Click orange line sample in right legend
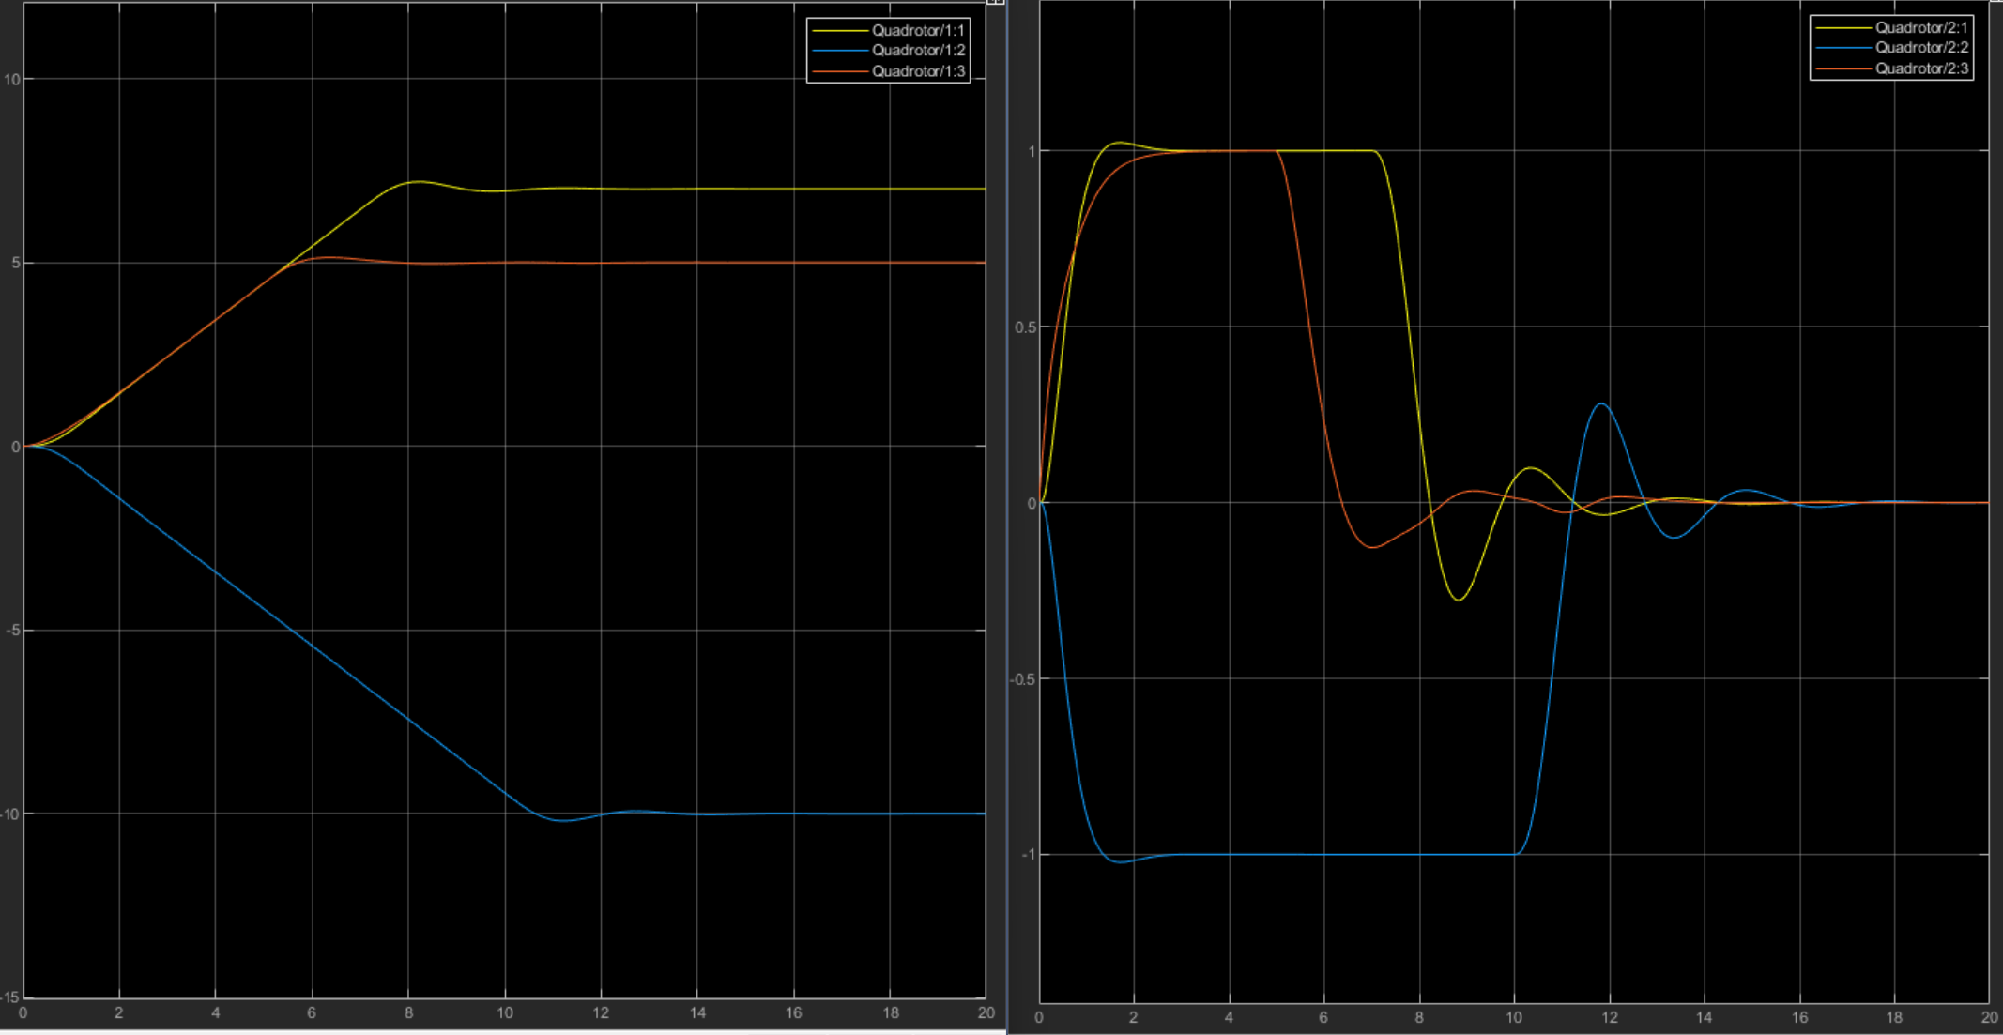 point(1842,68)
